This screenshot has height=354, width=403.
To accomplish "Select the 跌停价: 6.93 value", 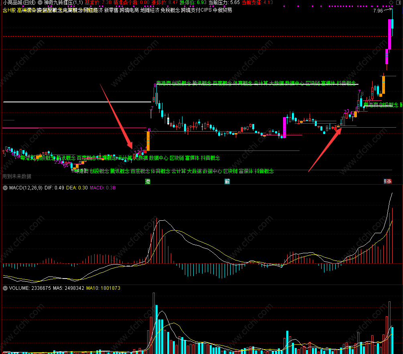I will tap(193, 2).
